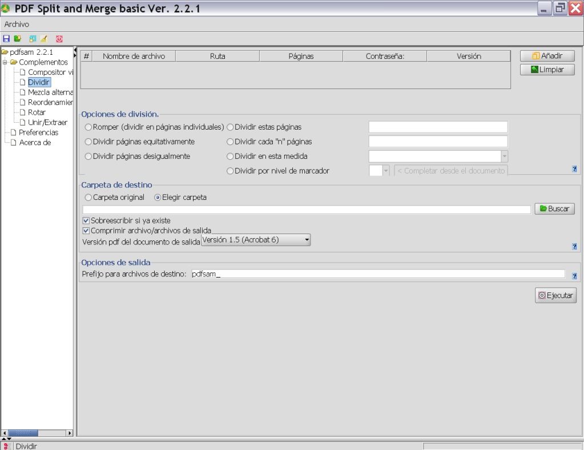The height and width of the screenshot is (450, 584).
Task: Click the Añadir button
Action: pyautogui.click(x=547, y=56)
